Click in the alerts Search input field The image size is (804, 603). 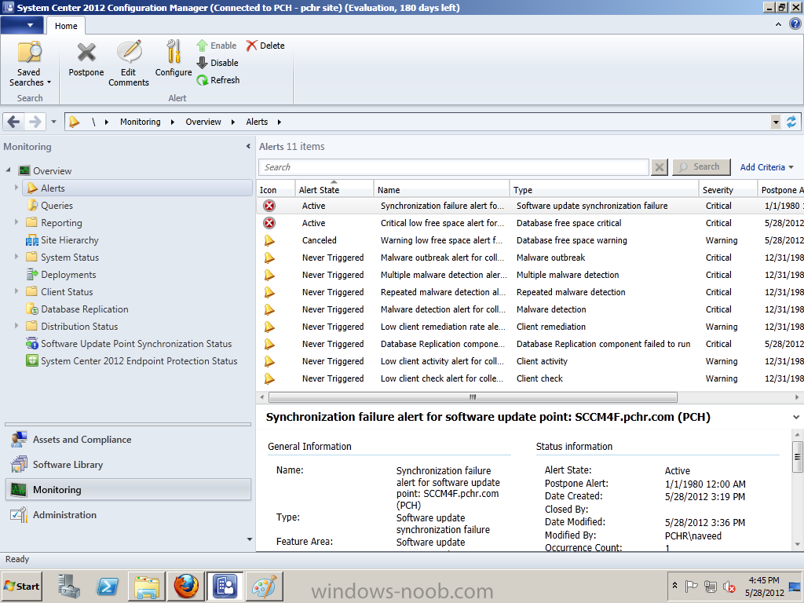pyautogui.click(x=454, y=167)
